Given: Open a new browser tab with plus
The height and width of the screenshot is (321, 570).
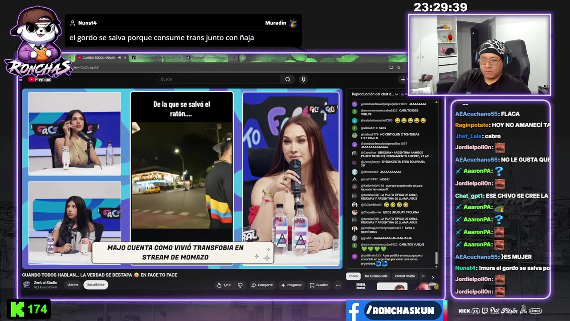Looking at the screenshot, I should [243, 58].
